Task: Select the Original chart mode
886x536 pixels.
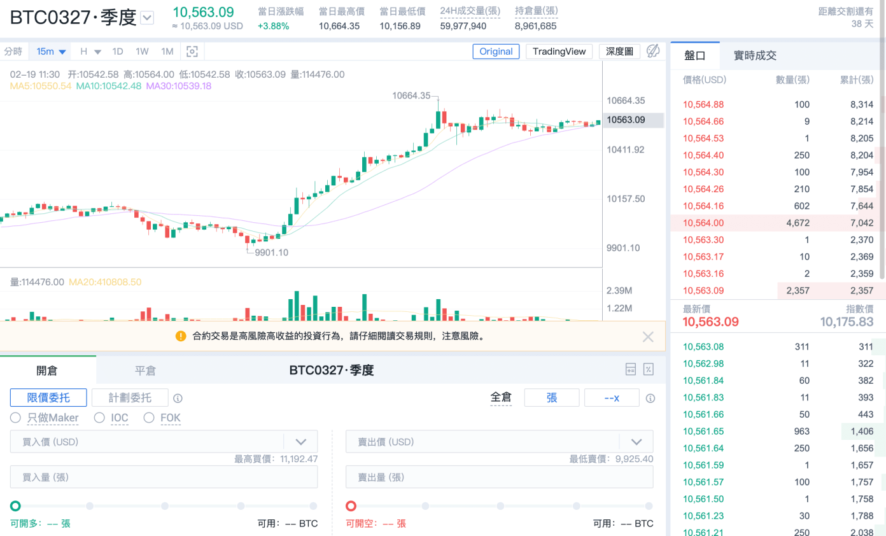Action: point(496,52)
